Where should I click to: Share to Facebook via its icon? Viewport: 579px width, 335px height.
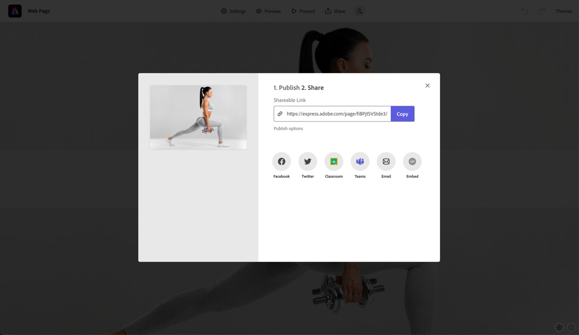281,161
